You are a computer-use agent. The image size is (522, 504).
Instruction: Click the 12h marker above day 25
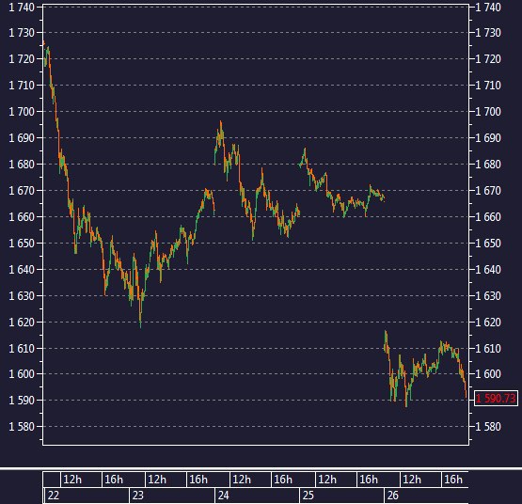[x=327, y=480]
